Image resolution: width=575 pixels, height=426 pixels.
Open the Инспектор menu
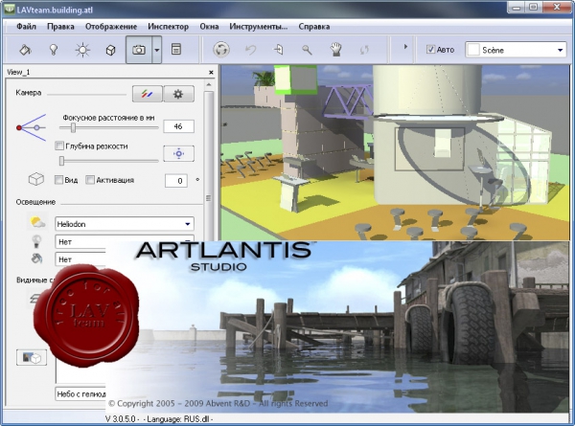pos(168,27)
